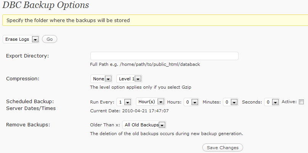The image size is (308, 153).
Task: Click the DBC Backup Options heading
Action: click(45, 5)
